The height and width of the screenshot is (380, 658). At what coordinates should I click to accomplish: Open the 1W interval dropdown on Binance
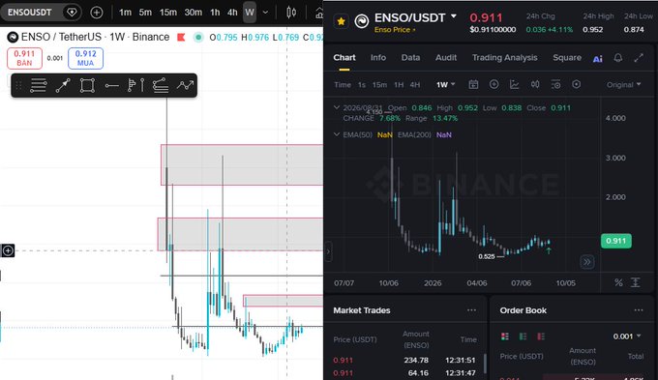click(446, 85)
